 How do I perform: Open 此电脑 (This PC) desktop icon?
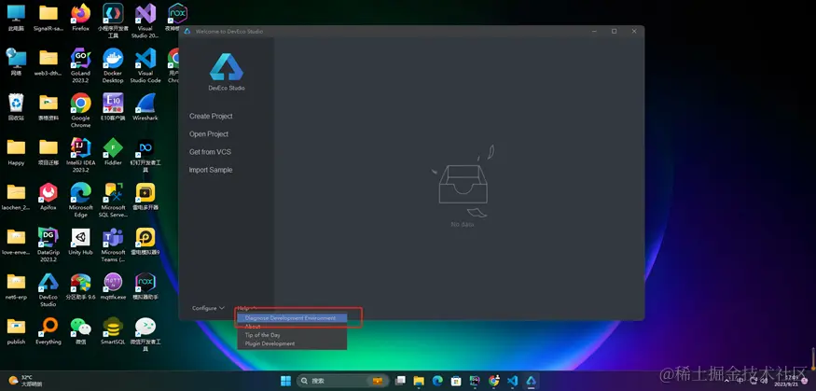[x=16, y=18]
